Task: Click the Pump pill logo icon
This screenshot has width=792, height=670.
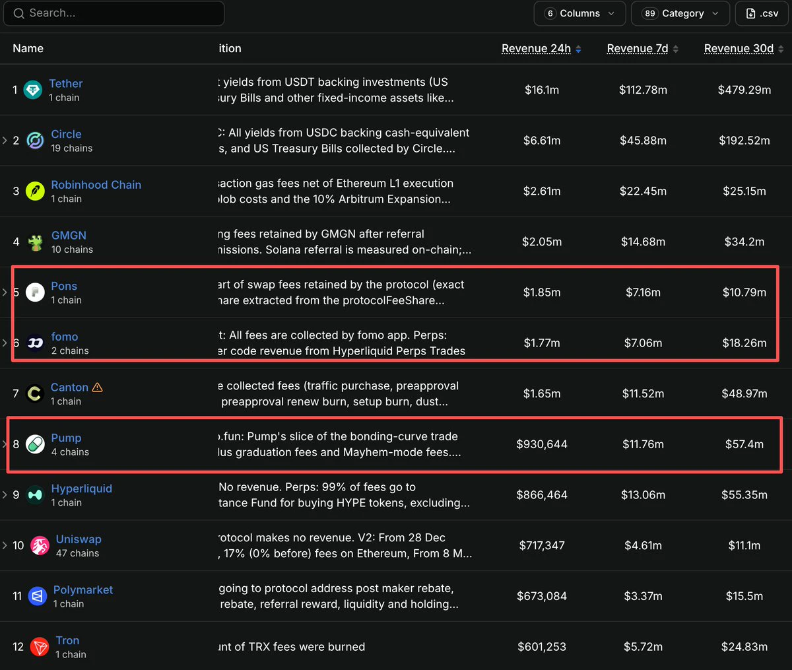Action: [35, 444]
